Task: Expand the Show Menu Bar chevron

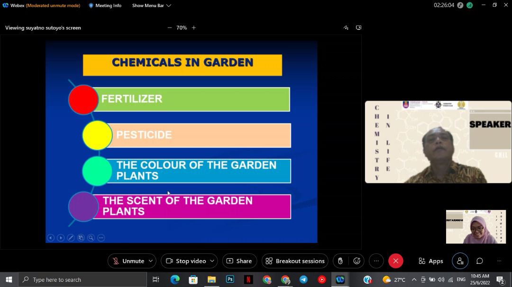Action: (x=169, y=6)
